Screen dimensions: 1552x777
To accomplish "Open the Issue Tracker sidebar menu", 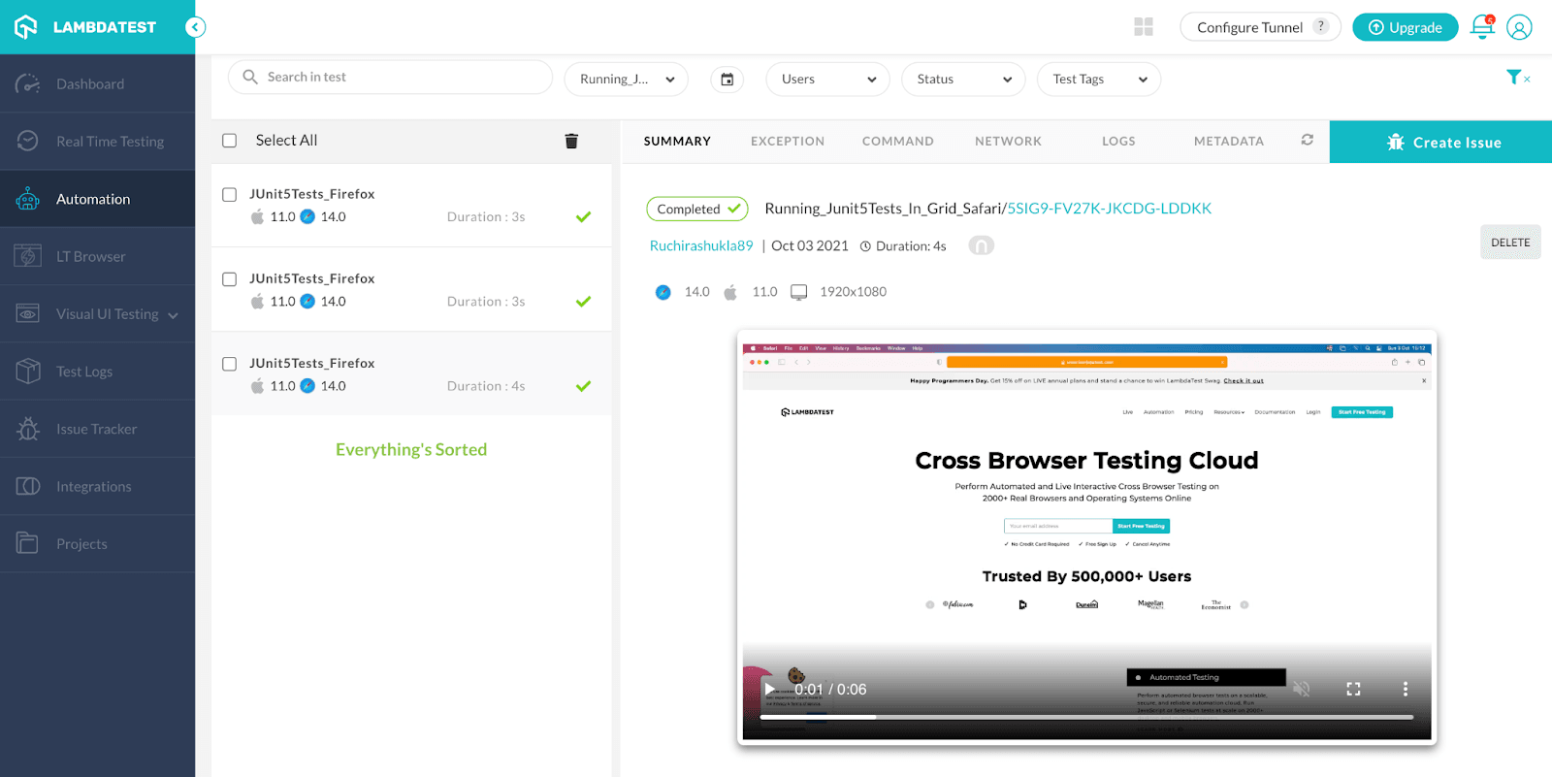I will tap(96, 429).
